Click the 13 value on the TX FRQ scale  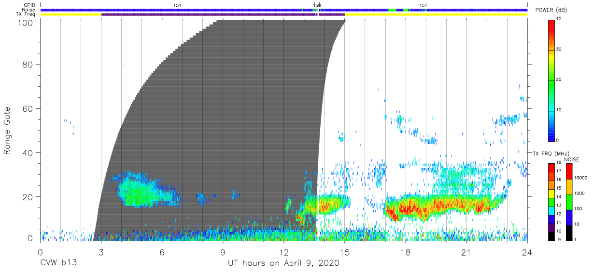click(x=559, y=206)
